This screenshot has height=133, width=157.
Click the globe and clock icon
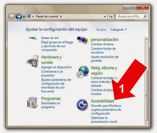[x=83, y=72]
